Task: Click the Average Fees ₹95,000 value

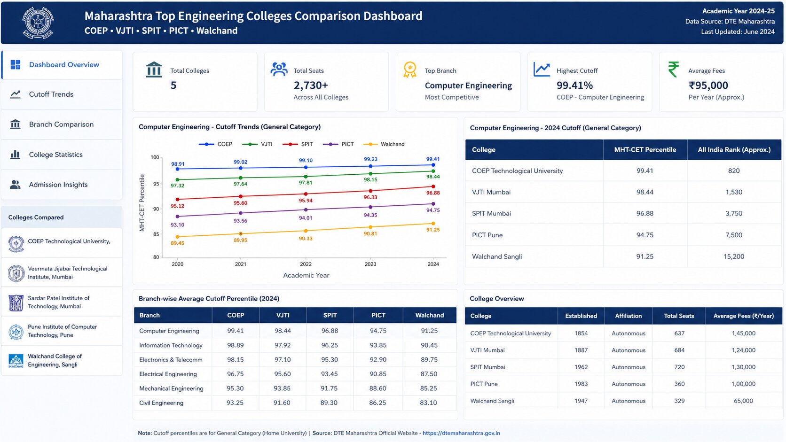Action: (708, 85)
